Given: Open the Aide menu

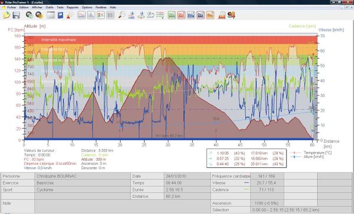Looking at the screenshot, I should (x=113, y=7).
